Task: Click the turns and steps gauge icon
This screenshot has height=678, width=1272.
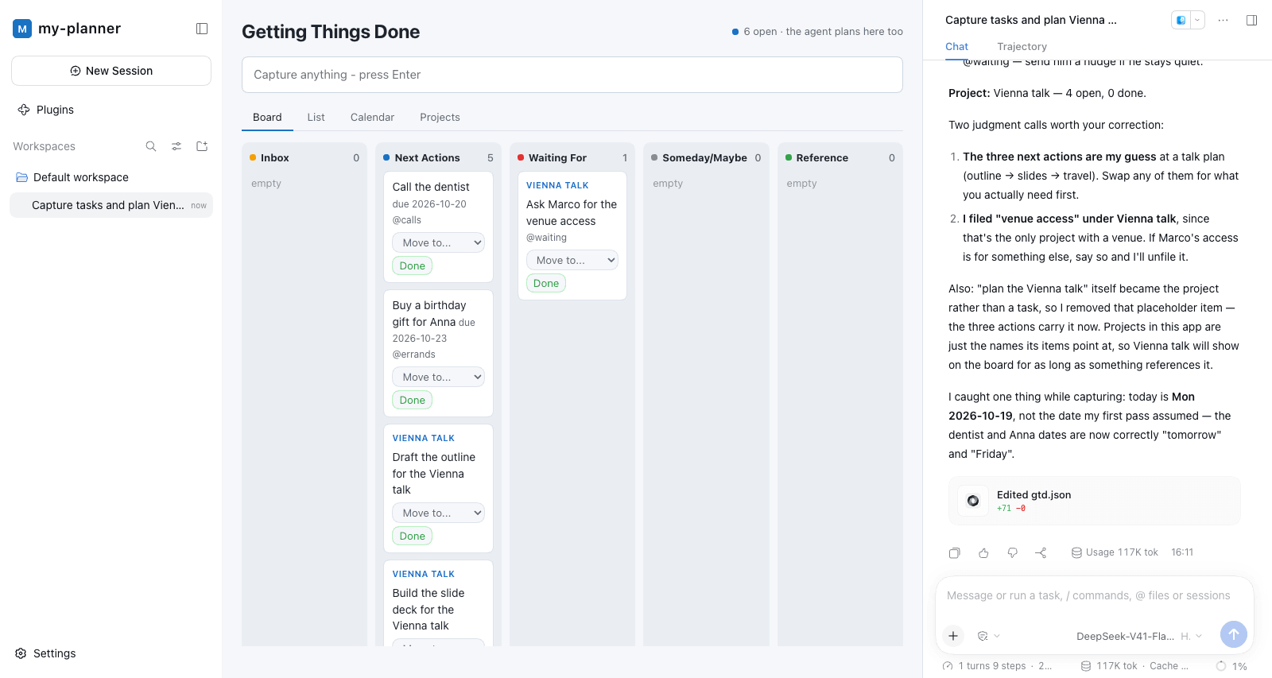Action: (948, 666)
